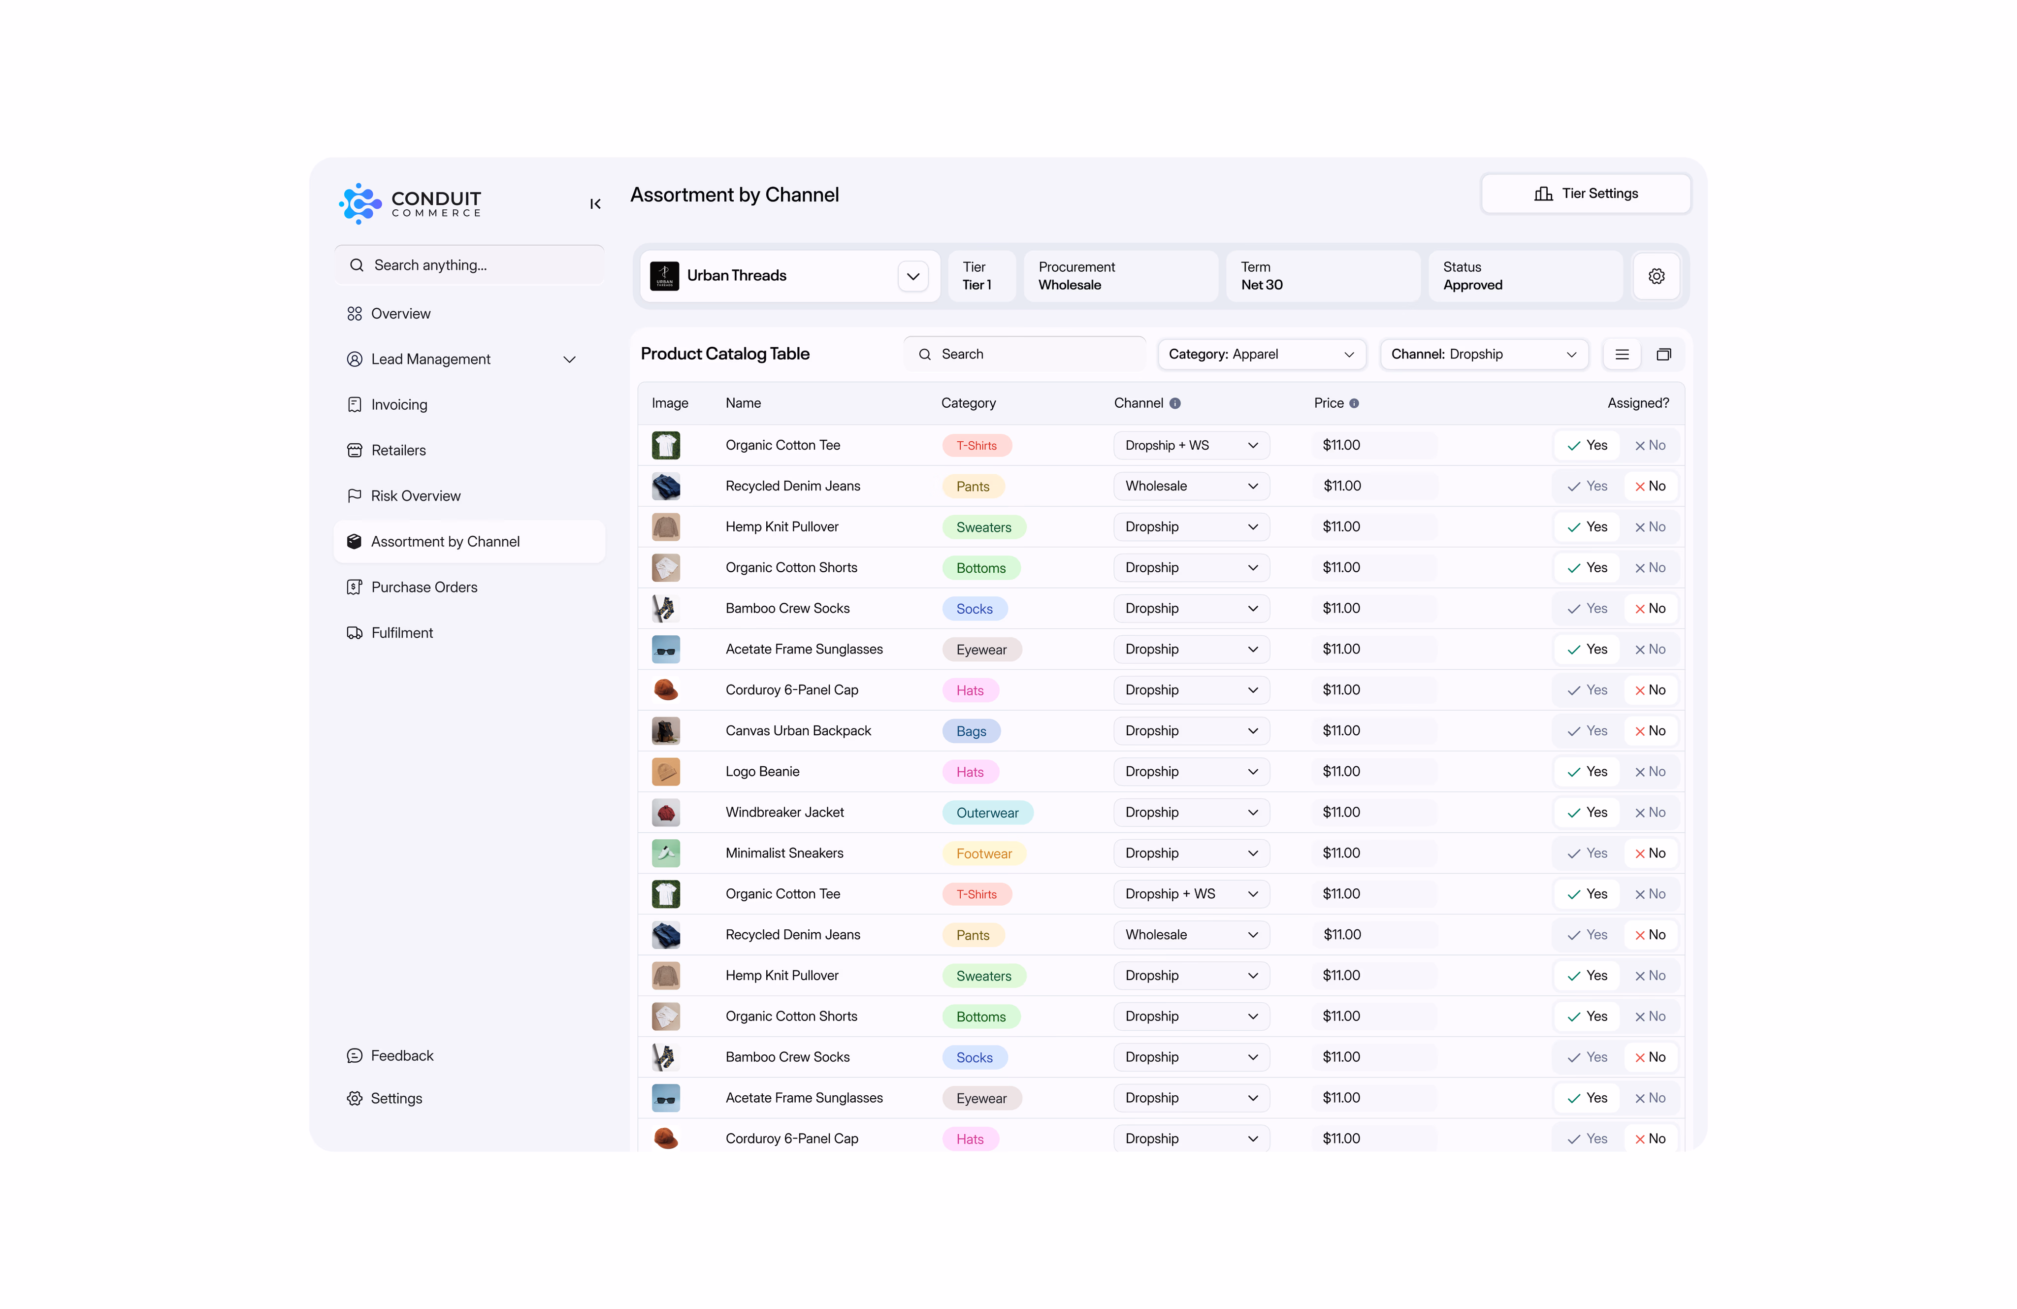Switch to list view in the catalog table
The width and height of the screenshot is (2017, 1309).
pyautogui.click(x=1622, y=354)
